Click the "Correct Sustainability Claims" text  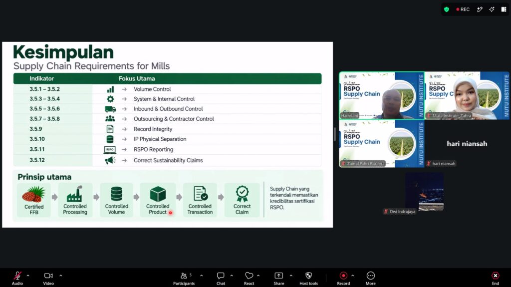coord(168,160)
